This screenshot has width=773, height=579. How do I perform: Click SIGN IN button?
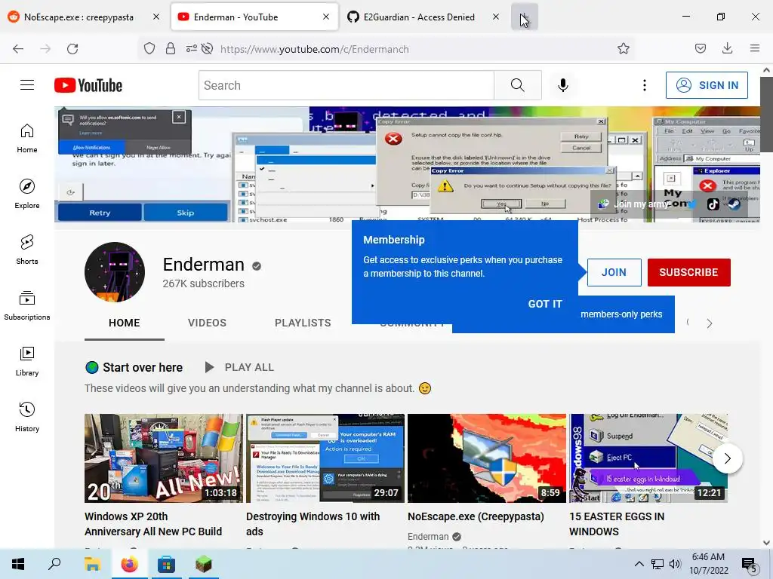(x=707, y=85)
